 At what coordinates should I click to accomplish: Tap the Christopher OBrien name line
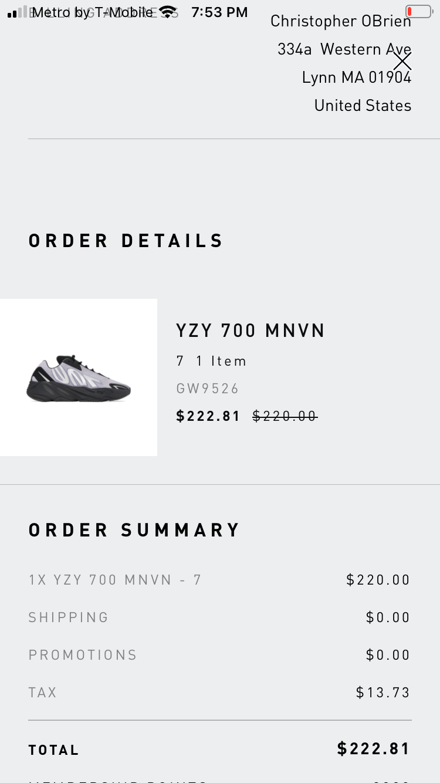(341, 22)
